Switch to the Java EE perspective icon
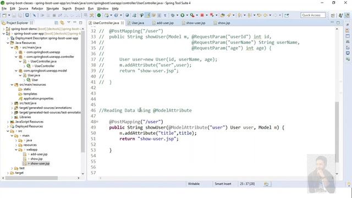Image resolution: width=352 pixels, height=198 pixels. (340, 15)
